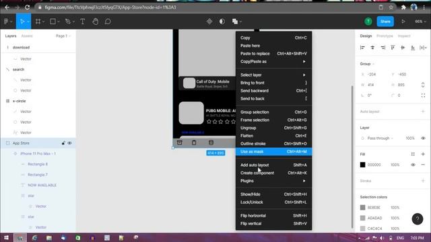Toggle visibility of App Store layer

click(69, 143)
